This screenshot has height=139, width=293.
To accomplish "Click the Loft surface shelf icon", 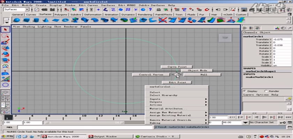I will tap(85, 20).
